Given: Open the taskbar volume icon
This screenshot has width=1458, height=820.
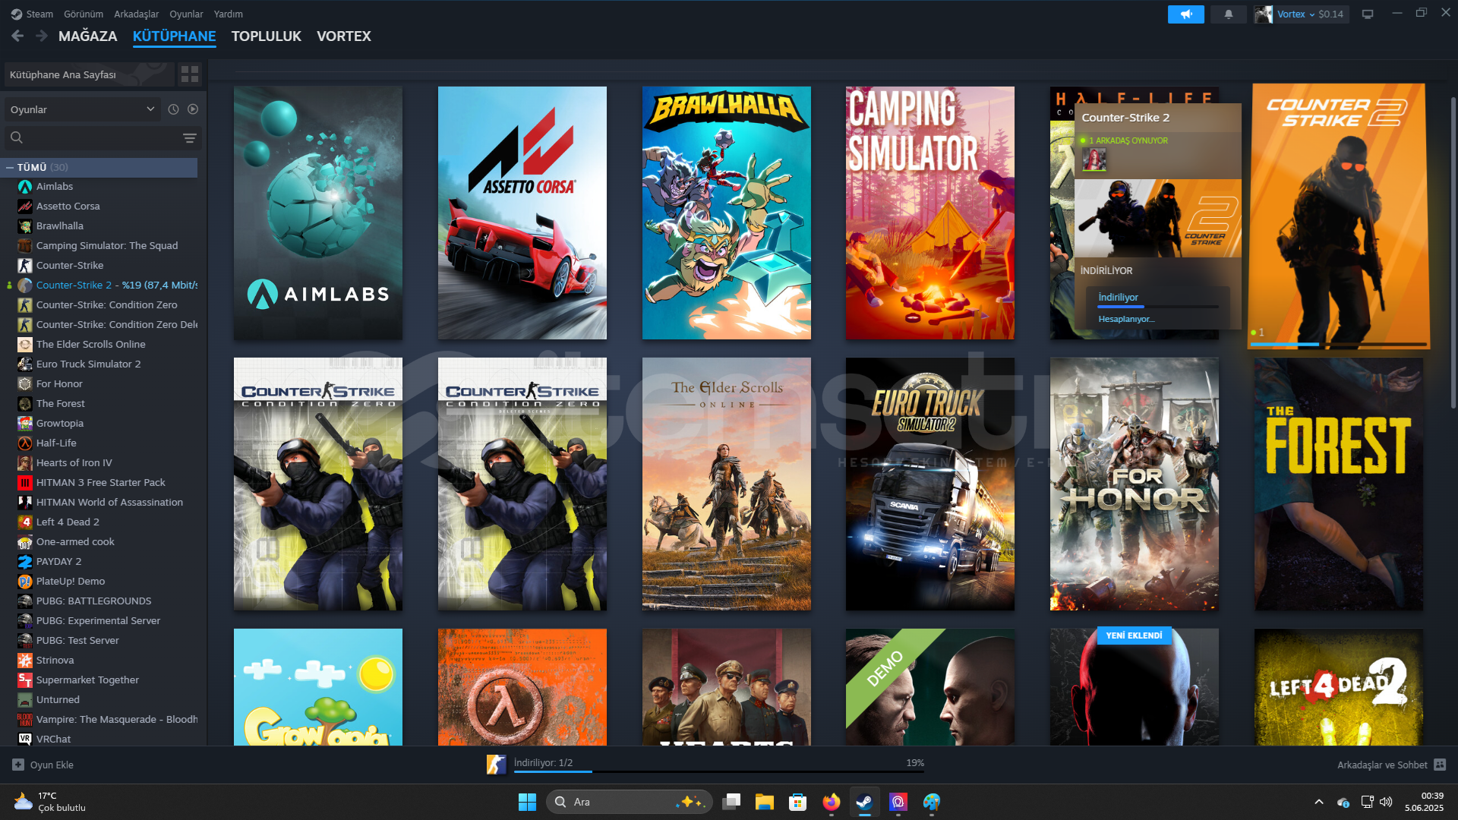Looking at the screenshot, I should coord(1386,802).
